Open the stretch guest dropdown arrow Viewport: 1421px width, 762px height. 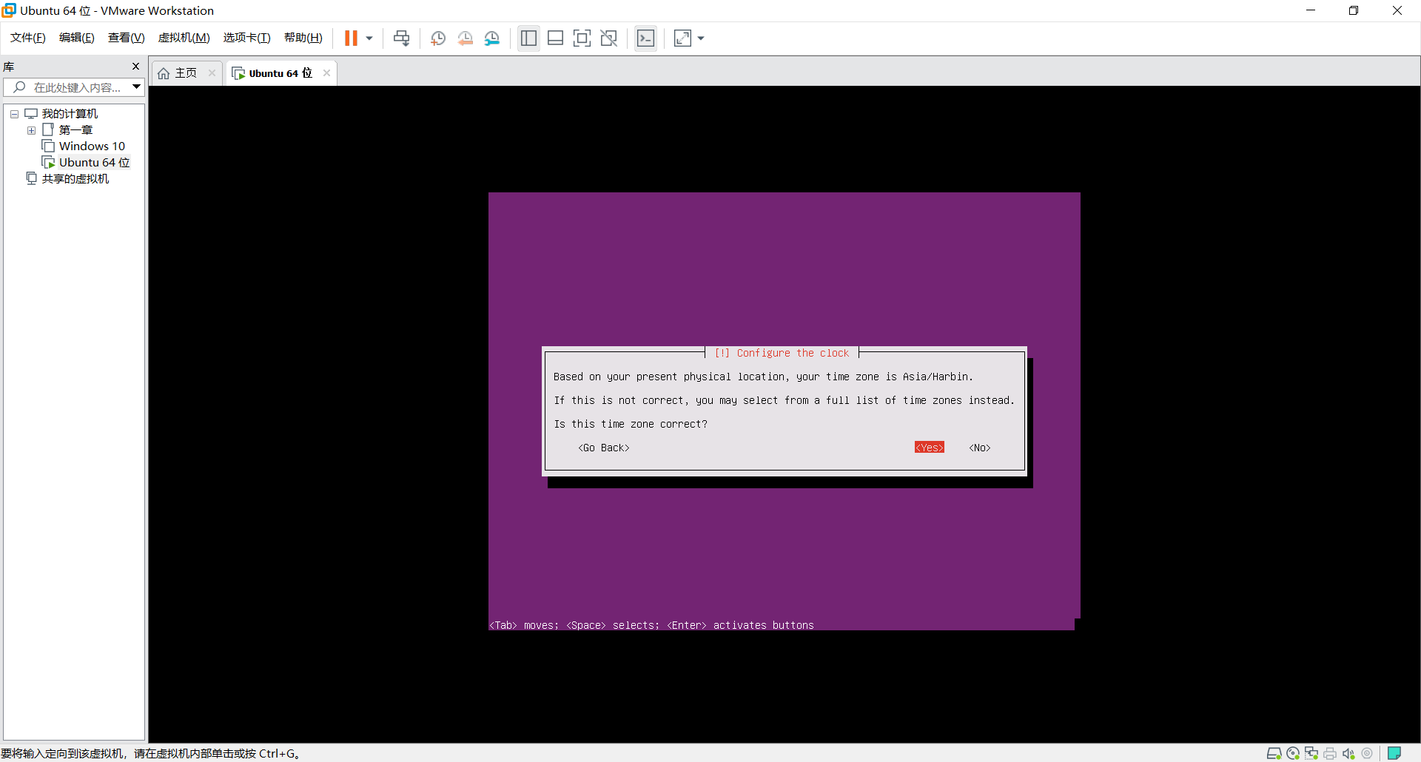tap(701, 38)
